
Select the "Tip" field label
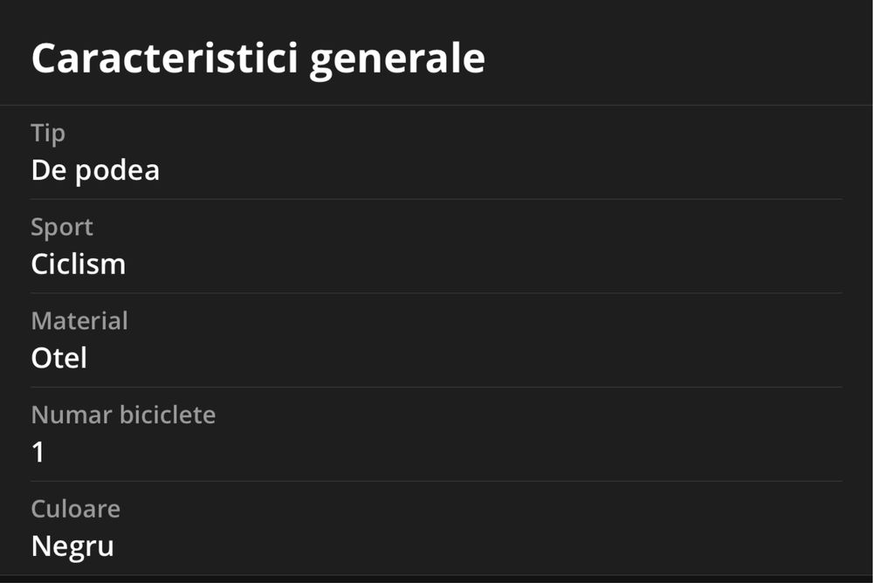click(48, 134)
